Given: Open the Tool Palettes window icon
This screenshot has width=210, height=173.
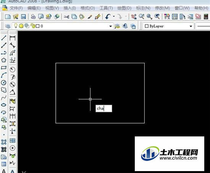Looking at the screenshot, I should [183, 17].
